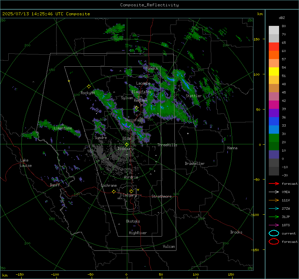Viewport: 299px width, 279px height.
Task: Pick the cyan 27ZW arrow legend icon
Action: (274, 209)
